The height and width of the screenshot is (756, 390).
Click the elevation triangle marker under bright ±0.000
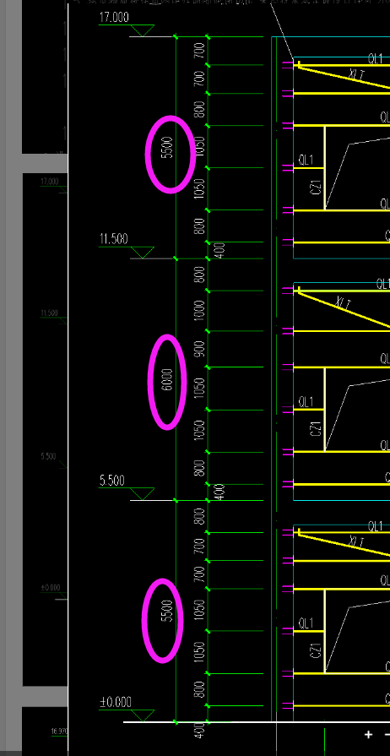click(x=142, y=715)
